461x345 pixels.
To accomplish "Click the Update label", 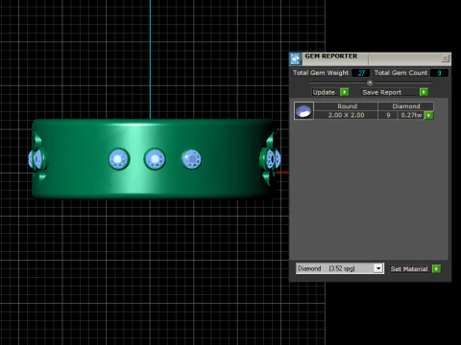I will [x=324, y=92].
